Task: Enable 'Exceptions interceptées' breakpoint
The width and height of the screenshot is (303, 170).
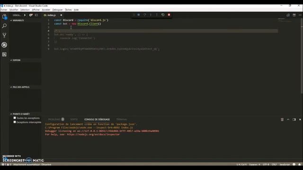Action: click(x=15, y=122)
